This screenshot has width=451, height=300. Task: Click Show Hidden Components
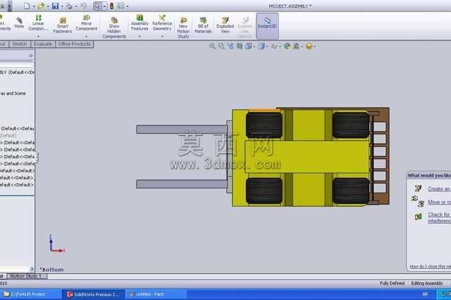click(114, 28)
